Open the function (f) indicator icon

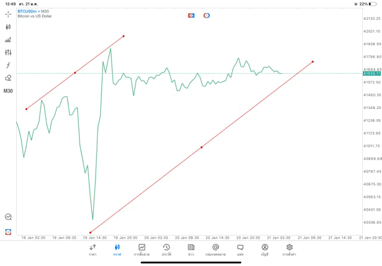pos(8,65)
